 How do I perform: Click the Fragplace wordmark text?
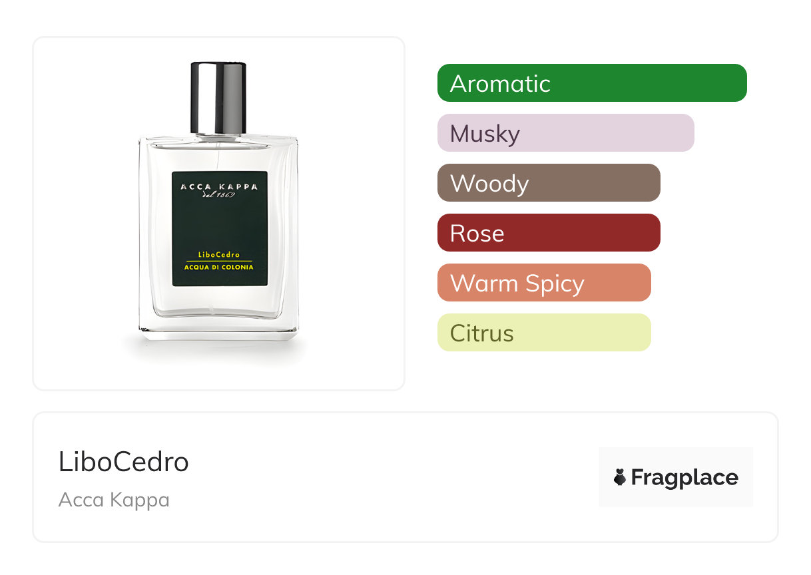(684, 478)
